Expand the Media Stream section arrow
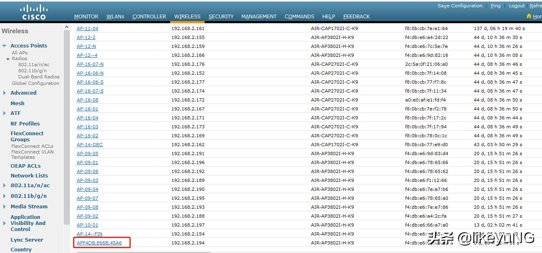The image size is (542, 253). (x=4, y=207)
